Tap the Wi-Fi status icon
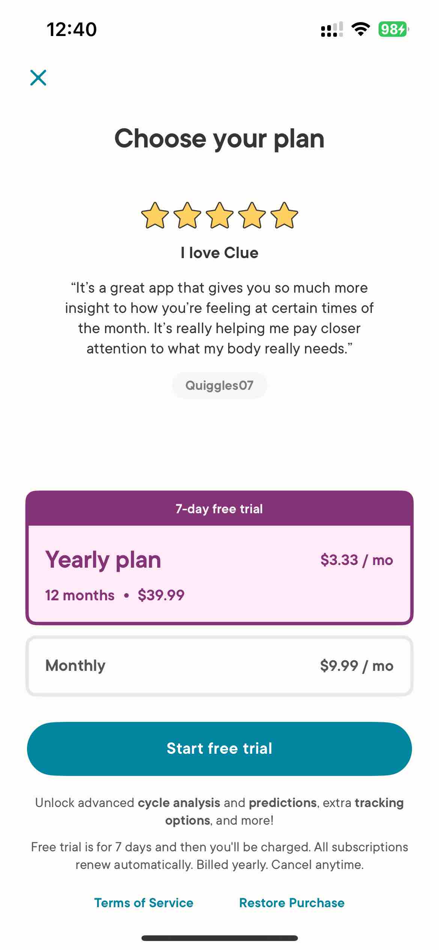Image resolution: width=439 pixels, height=950 pixels. click(361, 29)
